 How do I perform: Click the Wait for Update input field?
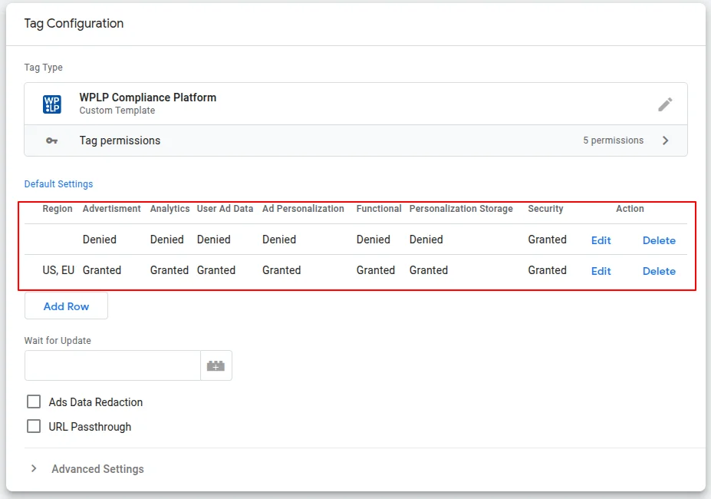(112, 365)
